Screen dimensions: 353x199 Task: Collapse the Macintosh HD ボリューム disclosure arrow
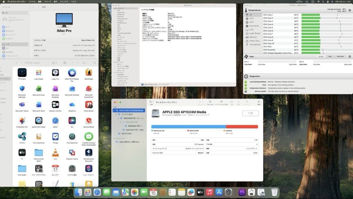[118, 118]
